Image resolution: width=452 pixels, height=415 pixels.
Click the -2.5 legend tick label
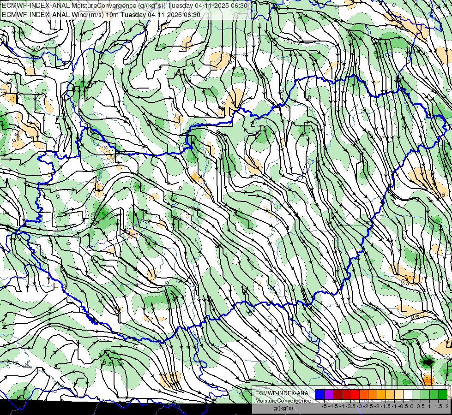[x=368, y=406]
